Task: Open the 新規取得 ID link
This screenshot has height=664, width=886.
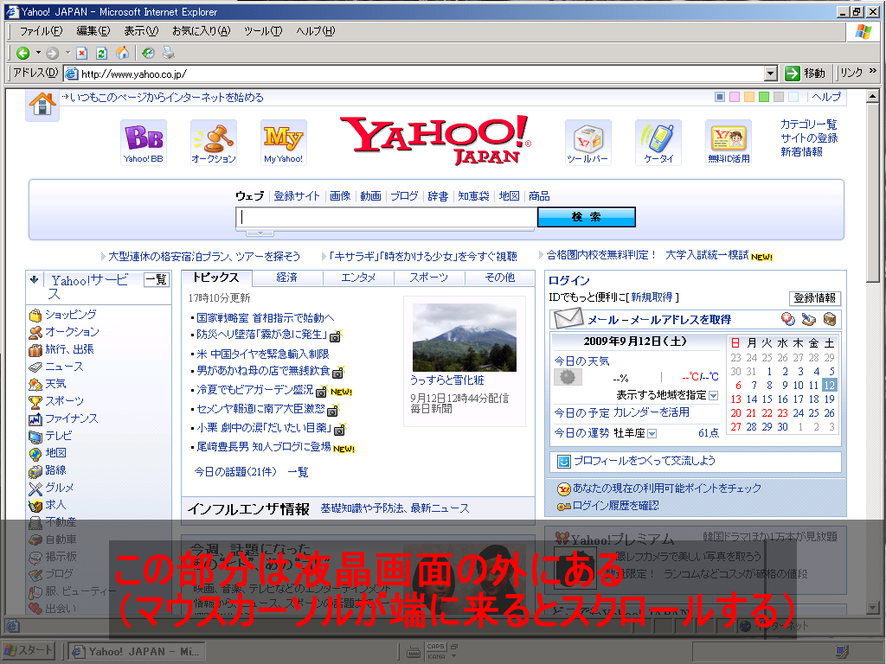Action: [x=652, y=297]
